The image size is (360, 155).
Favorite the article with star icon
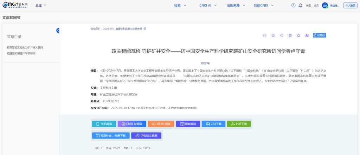tap(273, 35)
